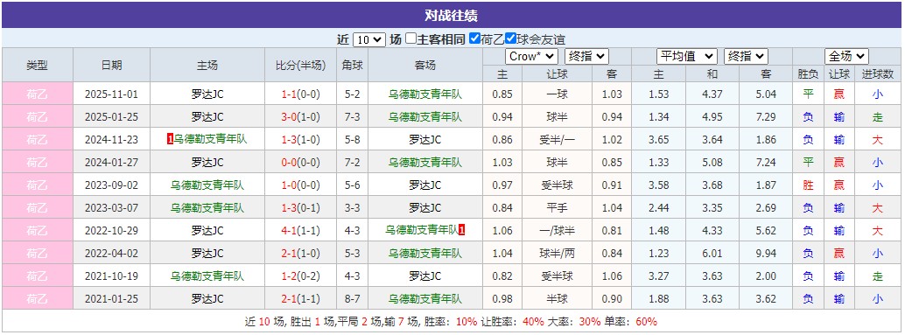Click the 角球 column header
Image resolution: width=905 pixels, height=335 pixels.
352,65
